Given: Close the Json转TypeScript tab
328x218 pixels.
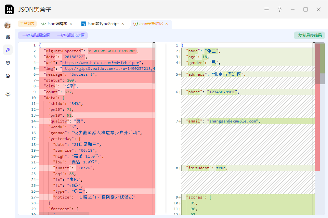Looking at the screenshot, I should tap(123, 24).
